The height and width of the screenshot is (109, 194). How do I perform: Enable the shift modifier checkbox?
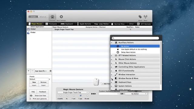(60, 96)
